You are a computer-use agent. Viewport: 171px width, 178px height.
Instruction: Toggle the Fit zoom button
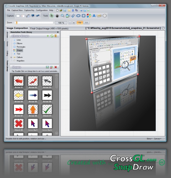(80, 23)
